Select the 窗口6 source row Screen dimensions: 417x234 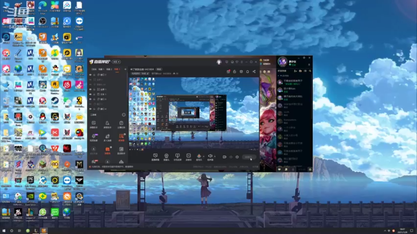[108, 99]
